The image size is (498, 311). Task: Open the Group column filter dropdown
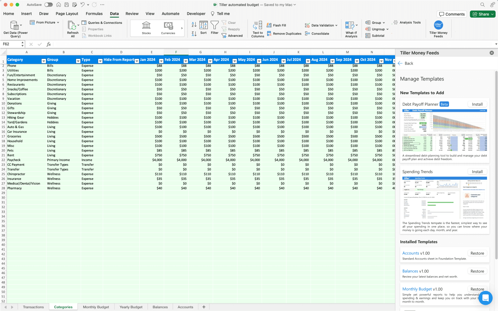[x=78, y=61]
